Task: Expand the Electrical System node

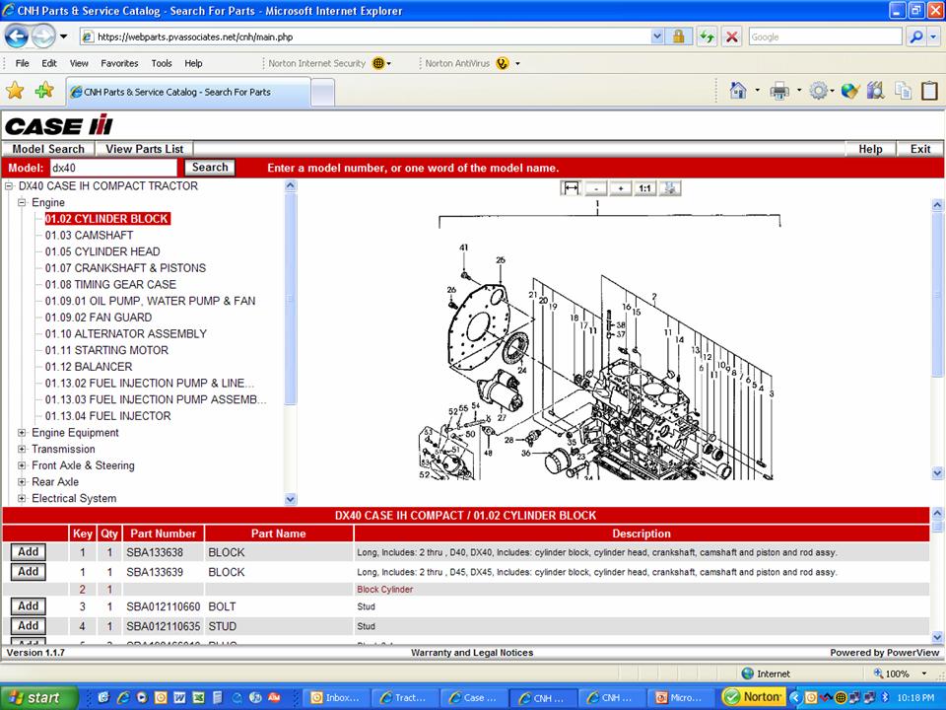Action: [x=23, y=498]
